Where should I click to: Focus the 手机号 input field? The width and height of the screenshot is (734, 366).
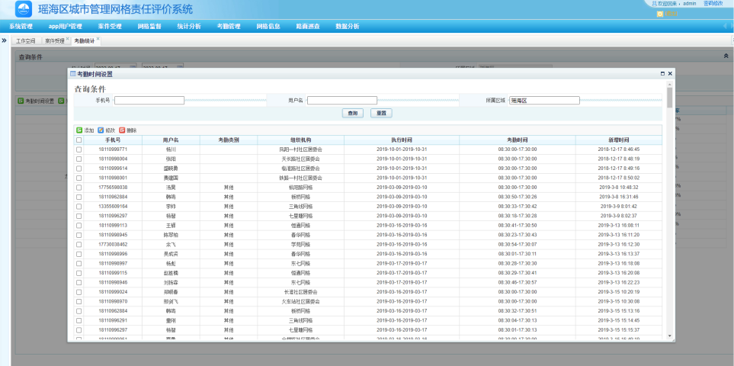point(149,100)
